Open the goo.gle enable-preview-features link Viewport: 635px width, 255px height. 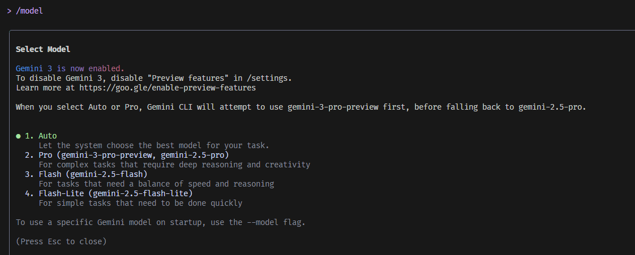(x=166, y=88)
